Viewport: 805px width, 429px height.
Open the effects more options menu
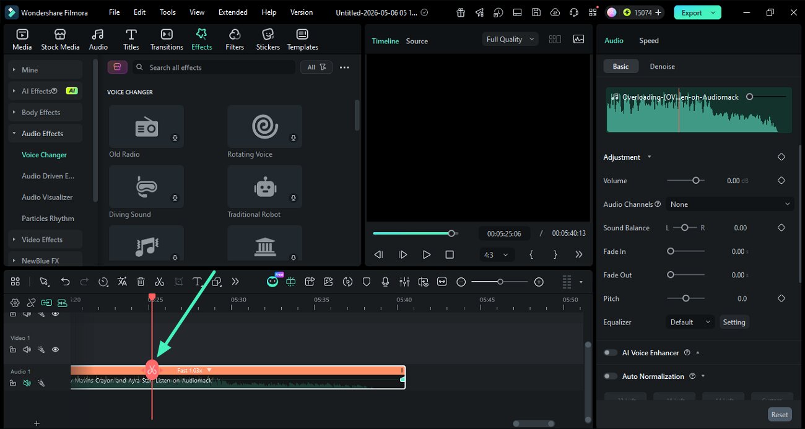(x=344, y=67)
